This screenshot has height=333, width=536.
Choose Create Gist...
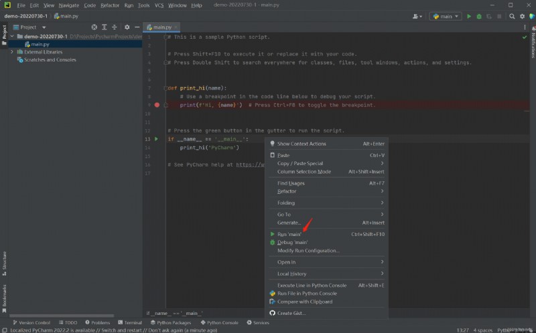(x=326, y=313)
